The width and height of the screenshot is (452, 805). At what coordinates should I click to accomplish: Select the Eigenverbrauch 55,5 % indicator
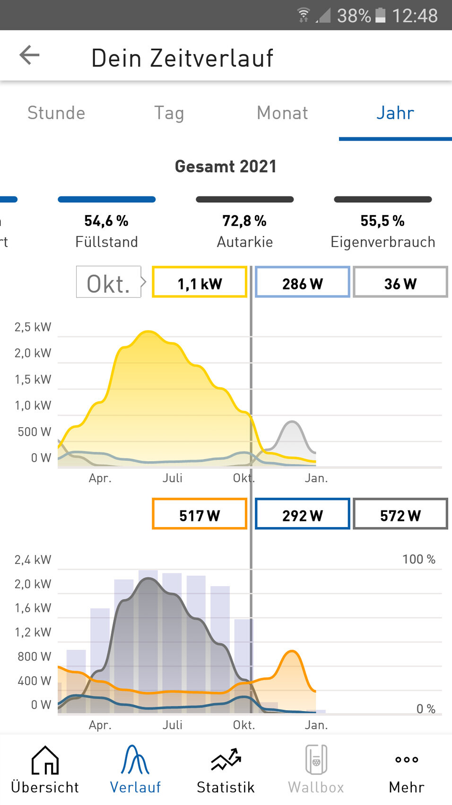click(382, 231)
